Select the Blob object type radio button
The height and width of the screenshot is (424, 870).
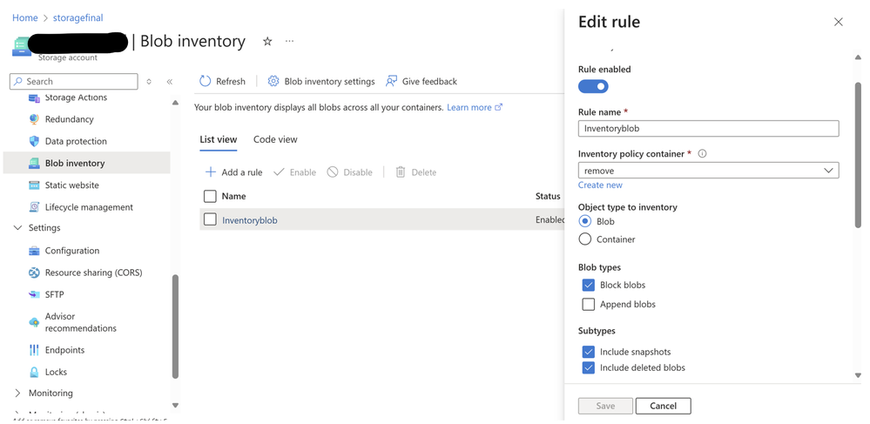[585, 221]
